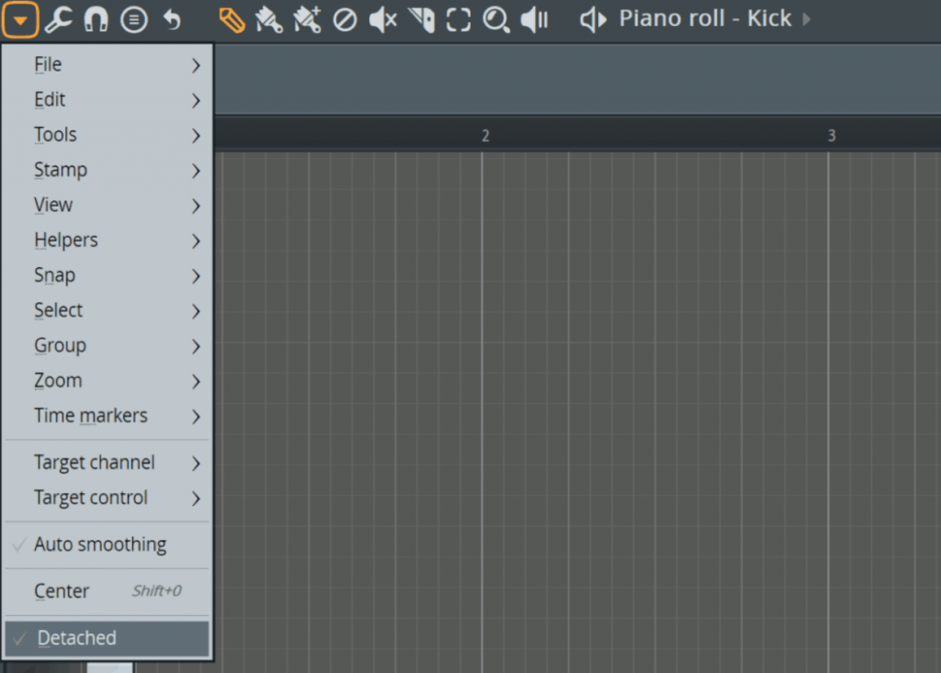Uncheck the Detached menu option
The height and width of the screenshot is (673, 941).
[77, 638]
